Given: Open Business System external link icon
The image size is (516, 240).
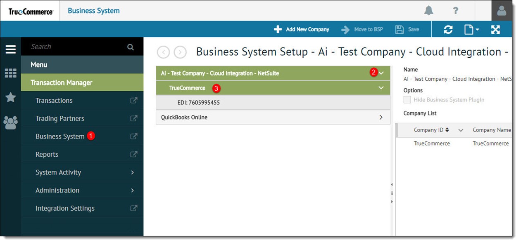Looking at the screenshot, I should 133,136.
